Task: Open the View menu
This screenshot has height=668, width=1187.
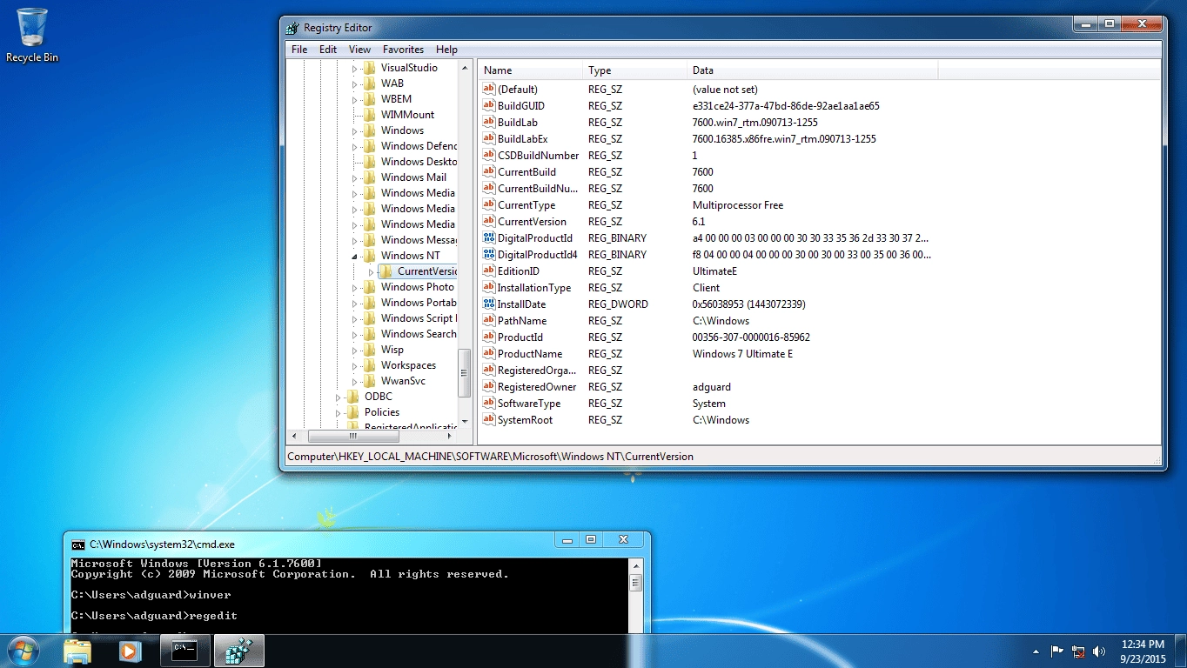Action: click(x=359, y=50)
